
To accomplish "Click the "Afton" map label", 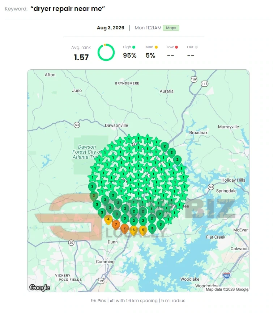I will 50,75.
